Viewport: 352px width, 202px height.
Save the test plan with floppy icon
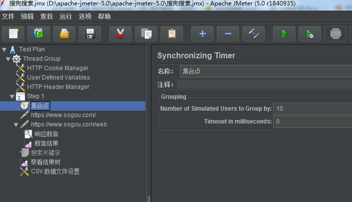coord(90,34)
